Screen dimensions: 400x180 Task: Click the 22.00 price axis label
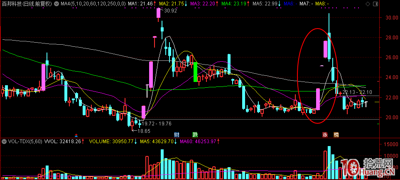(x=393, y=97)
